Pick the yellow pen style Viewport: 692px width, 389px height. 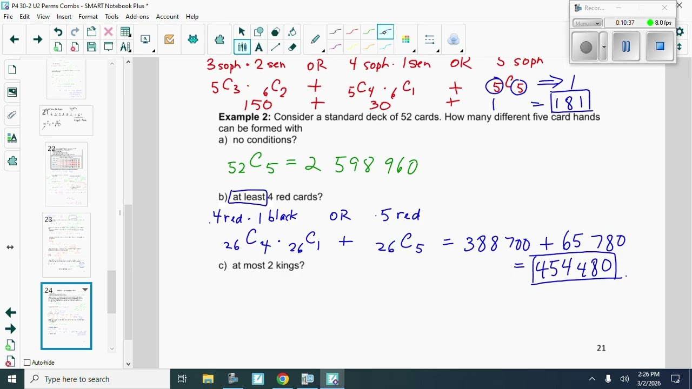tap(352, 47)
